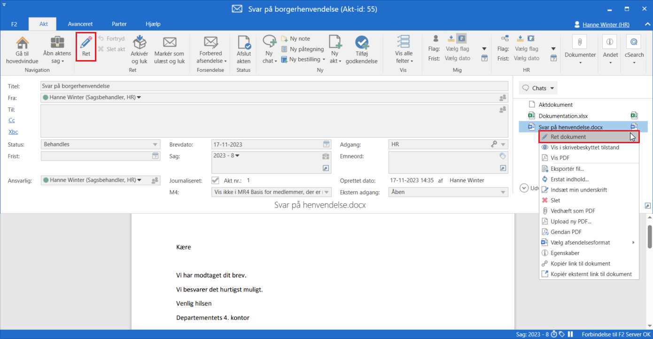Click the Xbc link
The width and height of the screenshot is (653, 339).
(13, 132)
